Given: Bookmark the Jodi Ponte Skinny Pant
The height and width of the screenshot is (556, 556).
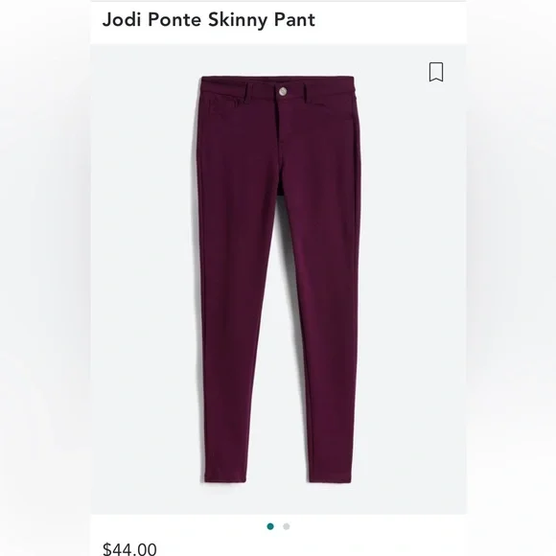Looking at the screenshot, I should 436,72.
